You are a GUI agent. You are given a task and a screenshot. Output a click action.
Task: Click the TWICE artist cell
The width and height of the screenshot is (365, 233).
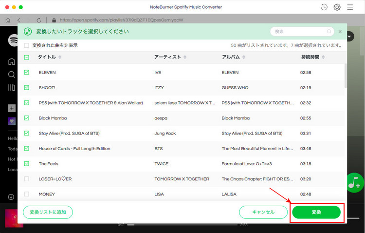click(161, 164)
